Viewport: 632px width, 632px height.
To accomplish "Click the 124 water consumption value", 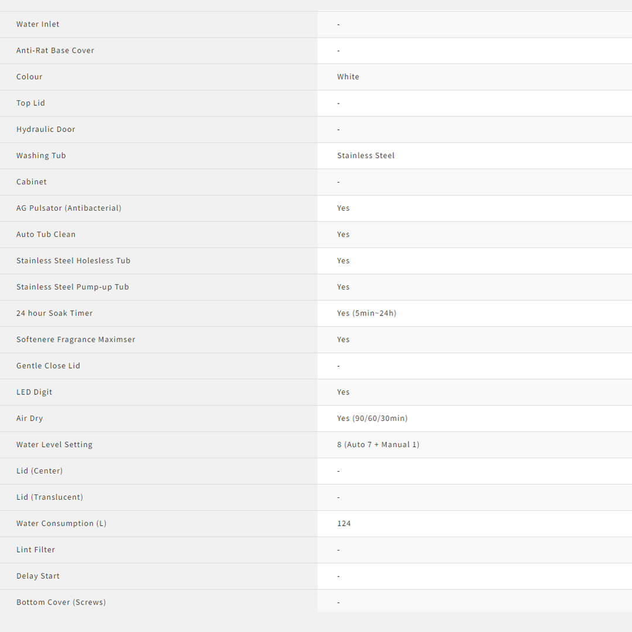I will (x=344, y=524).
